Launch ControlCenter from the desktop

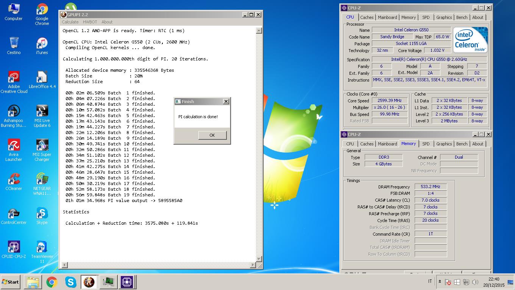click(x=14, y=216)
